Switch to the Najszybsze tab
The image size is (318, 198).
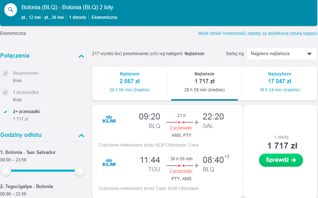pos(280,82)
